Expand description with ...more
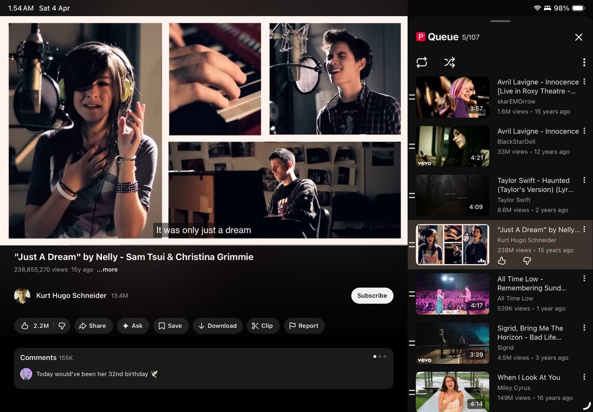The image size is (593, 412). click(107, 270)
